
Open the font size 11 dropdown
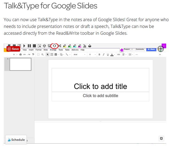(92, 55)
